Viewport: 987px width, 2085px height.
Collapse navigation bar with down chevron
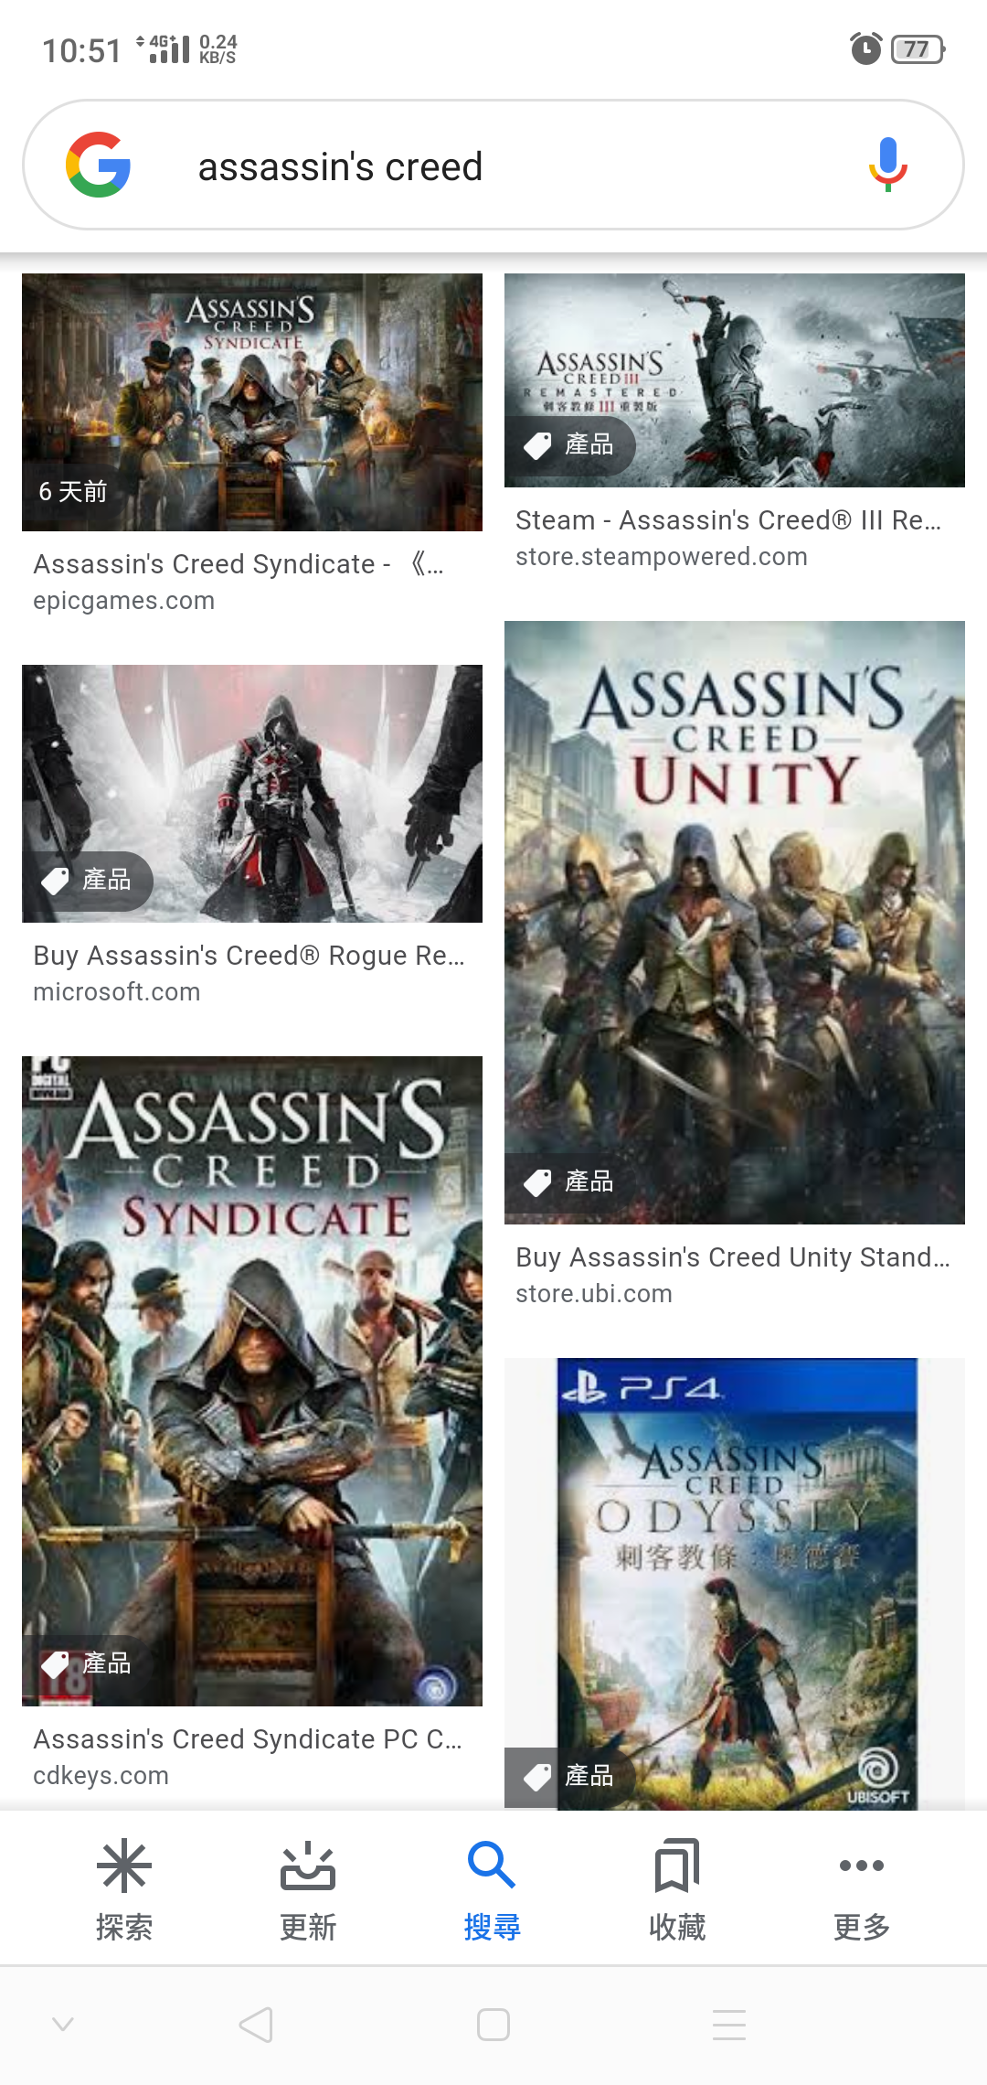tap(63, 2024)
